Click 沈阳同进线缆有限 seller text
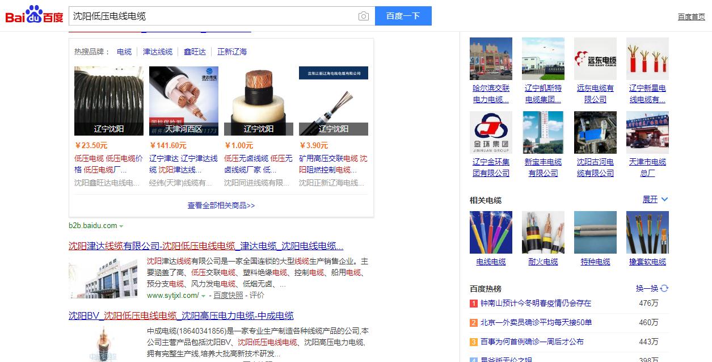This screenshot has width=712, height=362. (x=257, y=183)
